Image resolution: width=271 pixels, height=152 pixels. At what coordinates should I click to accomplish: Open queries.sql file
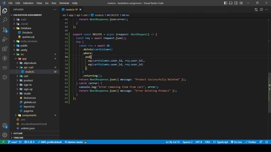click(x=28, y=37)
